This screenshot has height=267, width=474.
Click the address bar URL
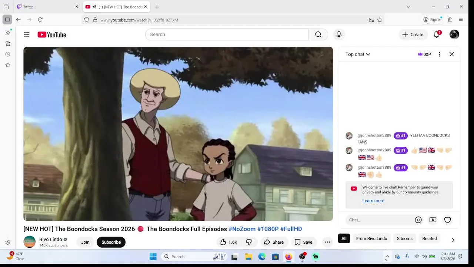tap(139, 20)
